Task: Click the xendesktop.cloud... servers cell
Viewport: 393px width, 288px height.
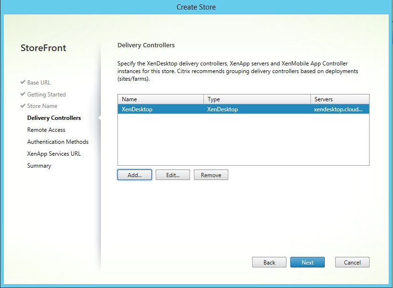Action: [338, 109]
